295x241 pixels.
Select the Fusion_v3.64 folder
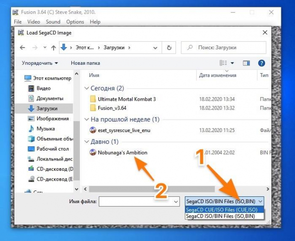pyautogui.click(x=112, y=108)
